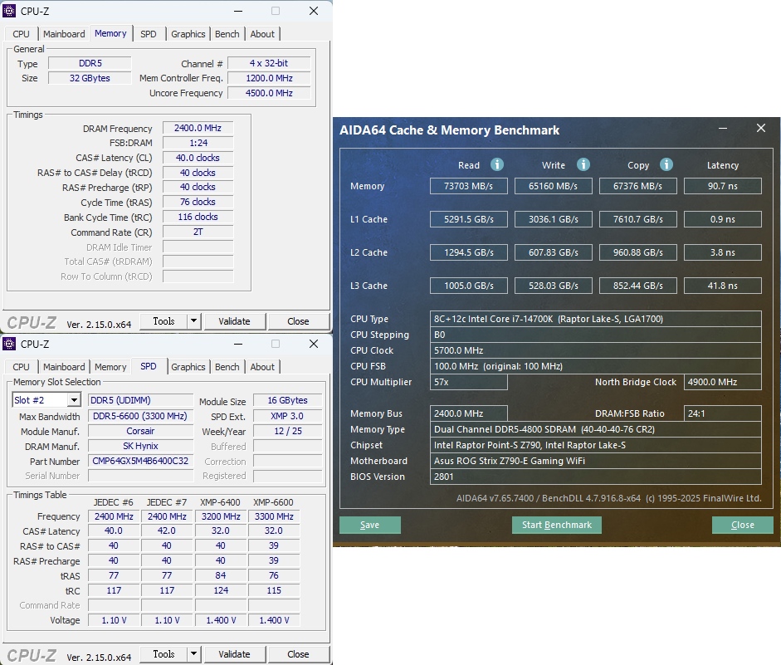This screenshot has height=665, width=781.
Task: Open About tab in bottom CPU-Z window
Action: (x=262, y=367)
